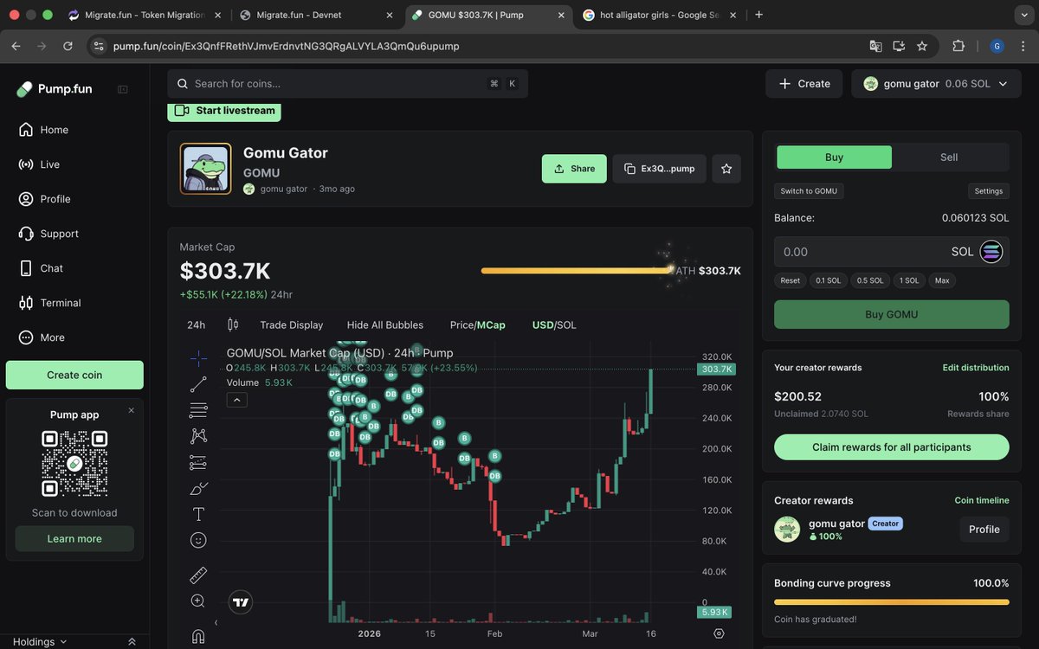1039x649 pixels.
Task: Close the Pump app promo card
Action: point(132,410)
